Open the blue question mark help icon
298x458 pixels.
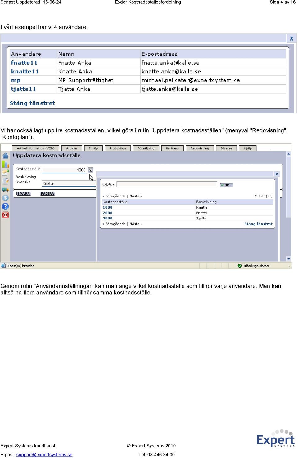pyautogui.click(x=5, y=206)
